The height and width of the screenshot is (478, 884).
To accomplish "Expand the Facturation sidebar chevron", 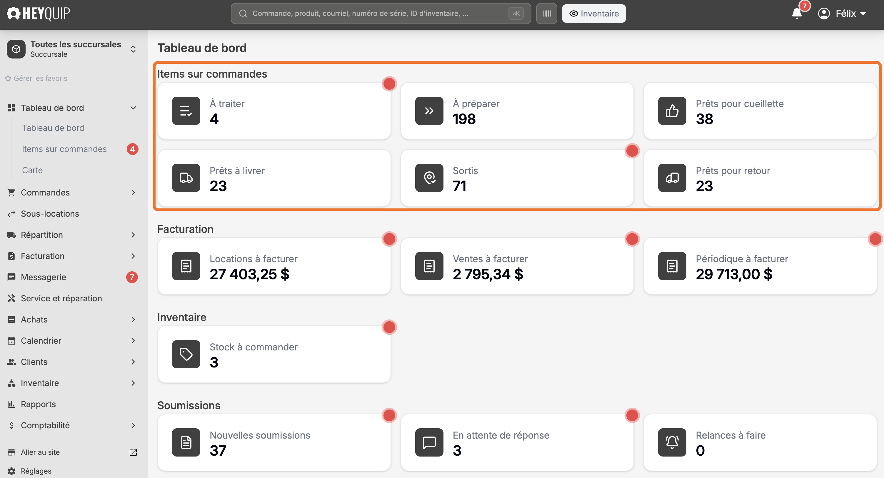I will coord(133,256).
